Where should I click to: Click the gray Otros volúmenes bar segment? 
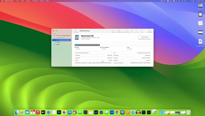(x=88, y=45)
